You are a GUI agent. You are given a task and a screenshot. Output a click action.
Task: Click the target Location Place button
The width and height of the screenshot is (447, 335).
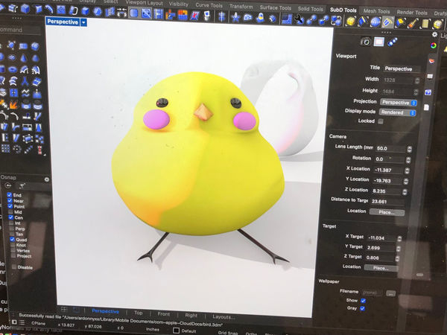pos(381,268)
